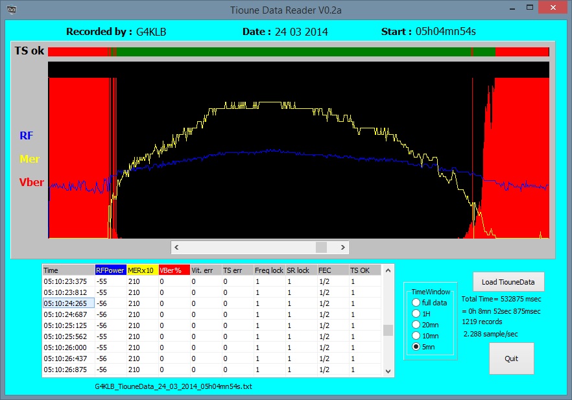Select the 05:10:24:265 time cell
The image size is (572, 400).
(x=69, y=303)
